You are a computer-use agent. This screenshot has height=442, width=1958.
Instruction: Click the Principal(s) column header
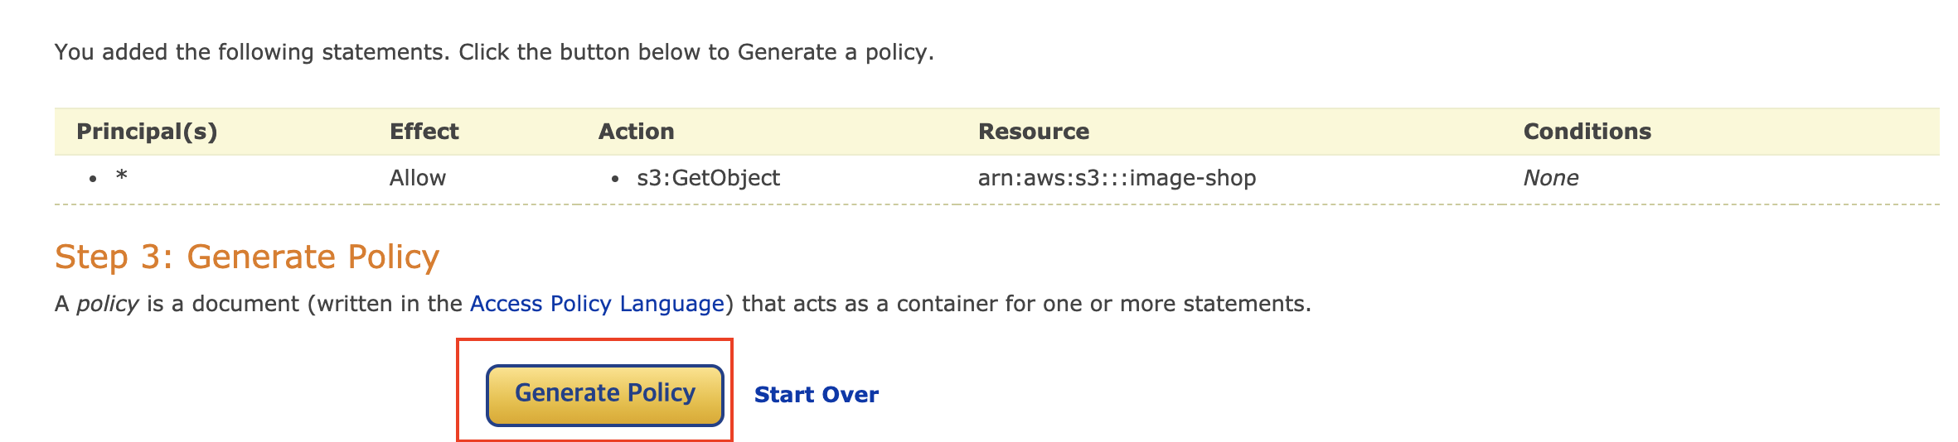pyautogui.click(x=147, y=132)
